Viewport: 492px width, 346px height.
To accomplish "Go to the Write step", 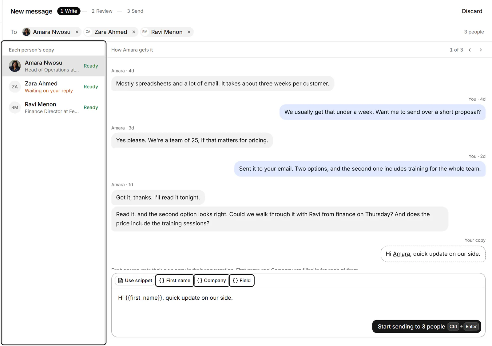I will (x=69, y=11).
